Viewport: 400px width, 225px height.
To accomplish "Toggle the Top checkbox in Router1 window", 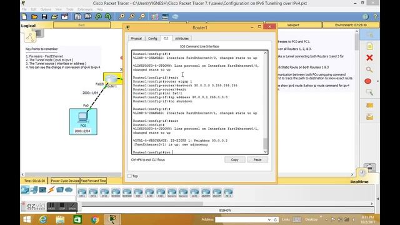I will point(129,176).
